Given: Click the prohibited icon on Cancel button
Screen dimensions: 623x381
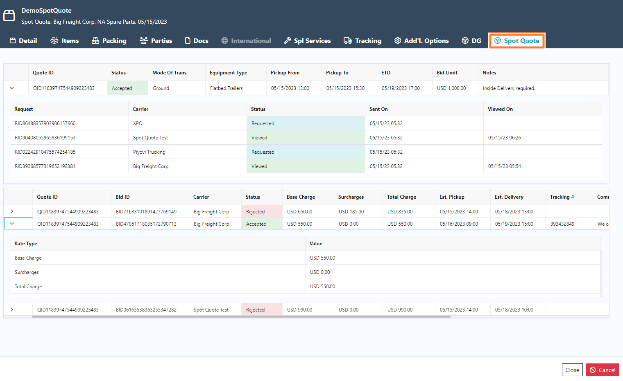Looking at the screenshot, I should [x=593, y=370].
